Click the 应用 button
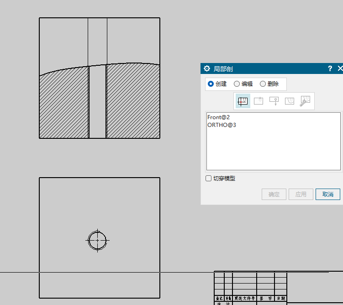Viewport: 343px width, 305px height. pos(301,194)
